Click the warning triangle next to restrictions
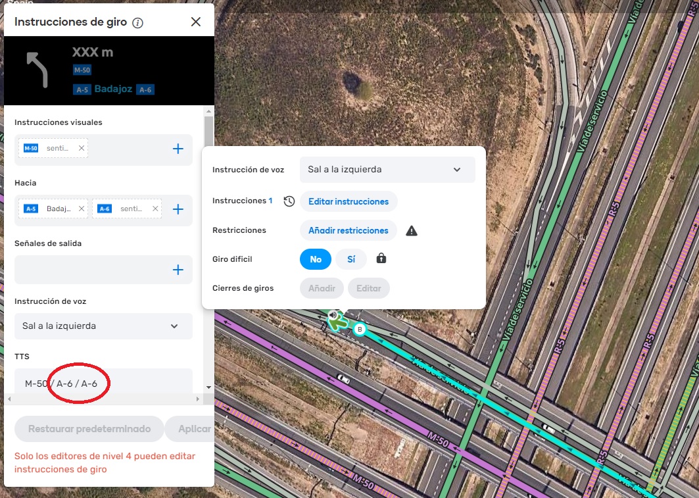This screenshot has width=699, height=498. (x=412, y=231)
